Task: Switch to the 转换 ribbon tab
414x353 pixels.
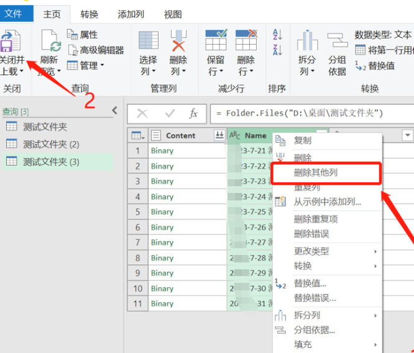Action: point(89,13)
